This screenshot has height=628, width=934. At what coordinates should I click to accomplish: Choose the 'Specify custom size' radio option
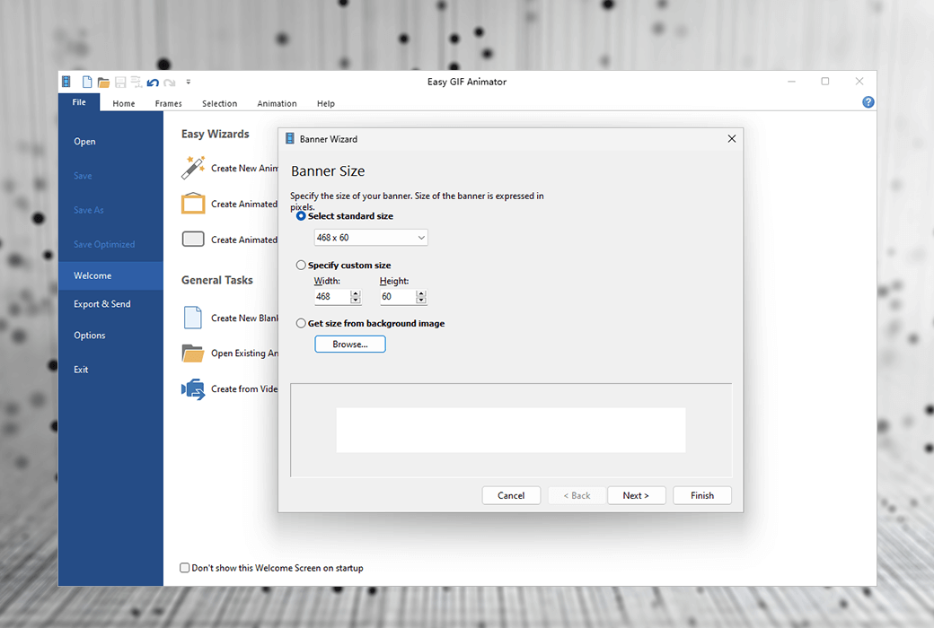(x=301, y=266)
